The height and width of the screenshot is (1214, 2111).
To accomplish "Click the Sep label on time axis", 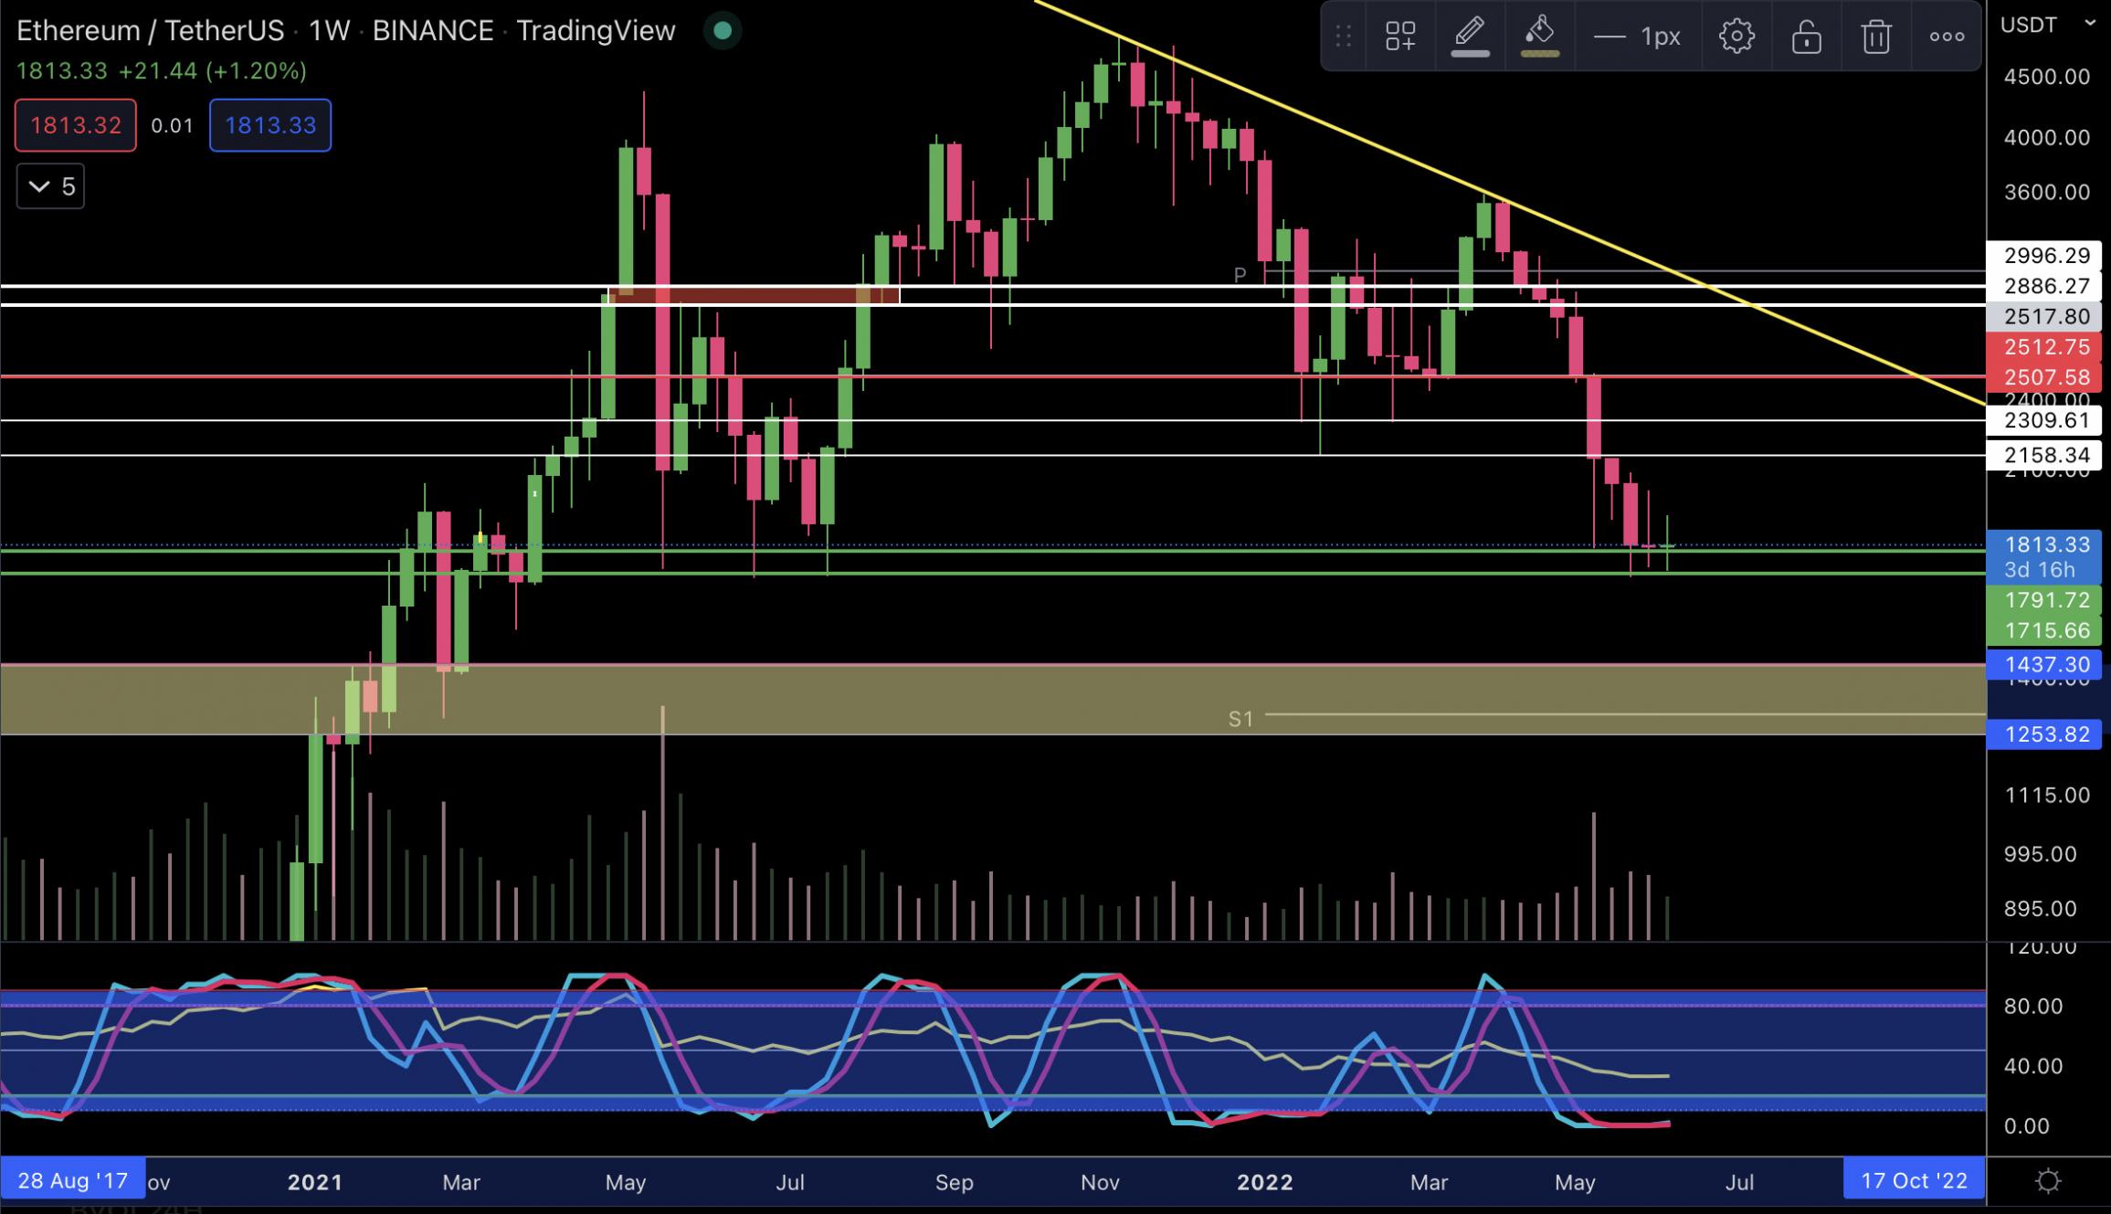I will (x=954, y=1182).
